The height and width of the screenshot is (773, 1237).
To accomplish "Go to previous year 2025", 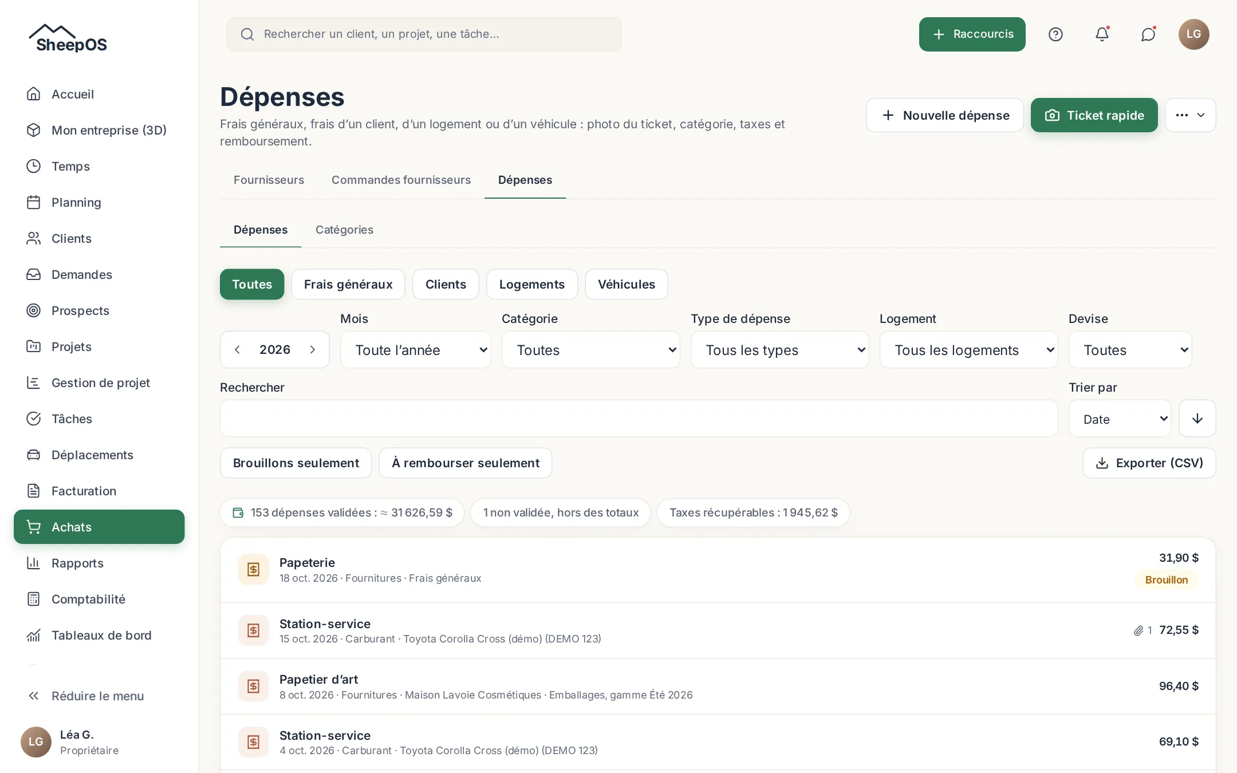I will click(237, 350).
